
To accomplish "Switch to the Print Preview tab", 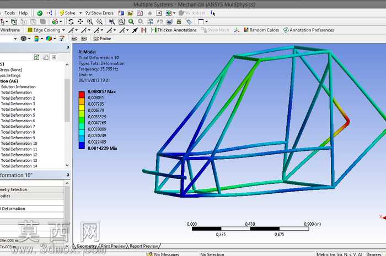I will tap(113, 246).
